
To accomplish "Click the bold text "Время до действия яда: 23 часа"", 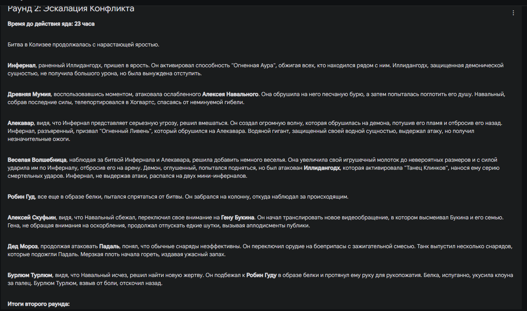I will (51, 24).
